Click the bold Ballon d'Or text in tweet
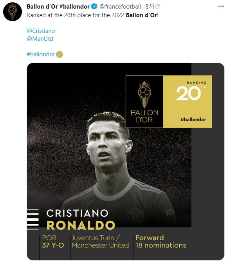The height and width of the screenshot is (263, 229). tap(142, 15)
